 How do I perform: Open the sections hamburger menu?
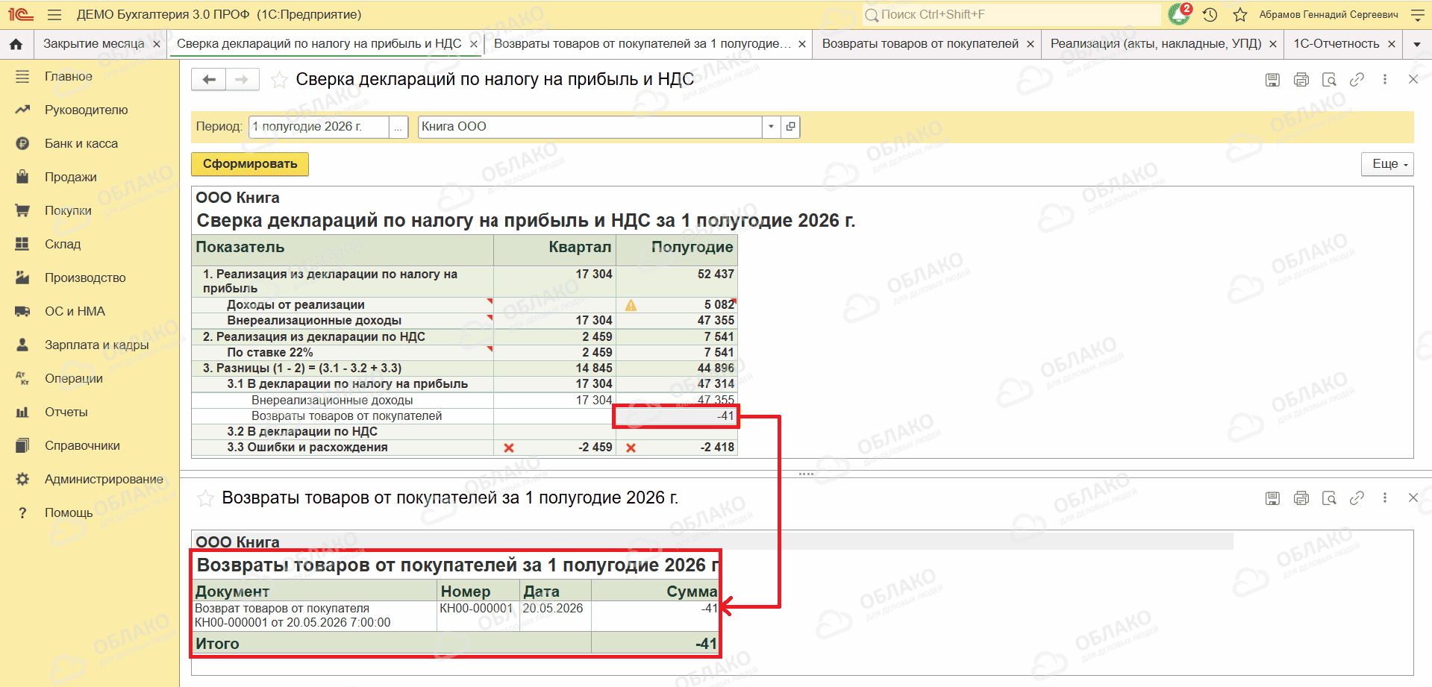click(54, 14)
